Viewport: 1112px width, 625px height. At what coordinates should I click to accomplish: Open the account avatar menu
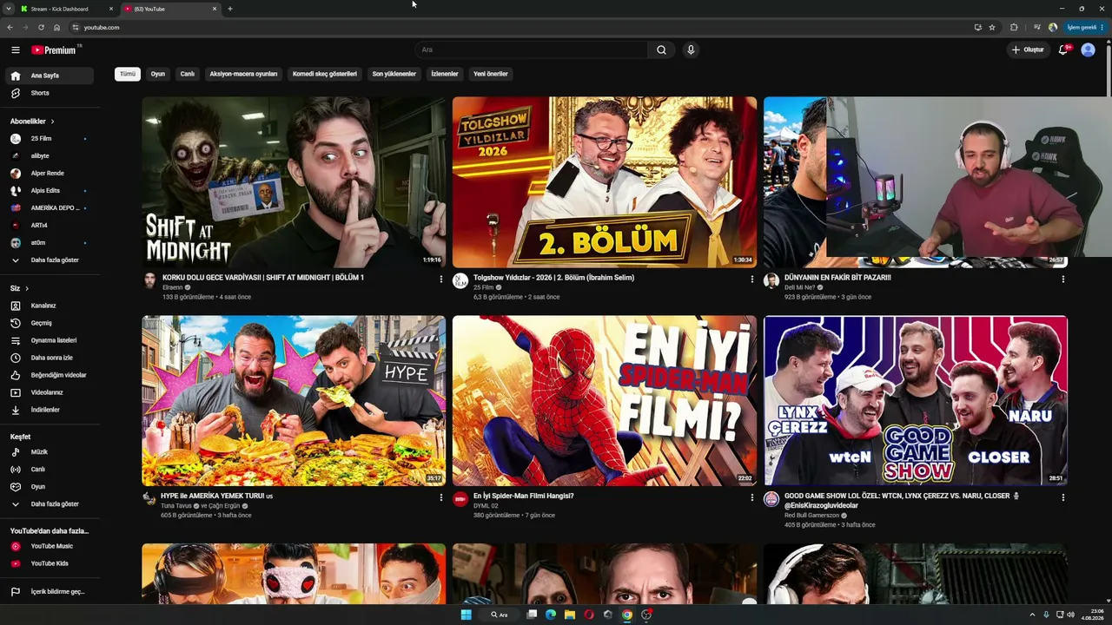1088,49
